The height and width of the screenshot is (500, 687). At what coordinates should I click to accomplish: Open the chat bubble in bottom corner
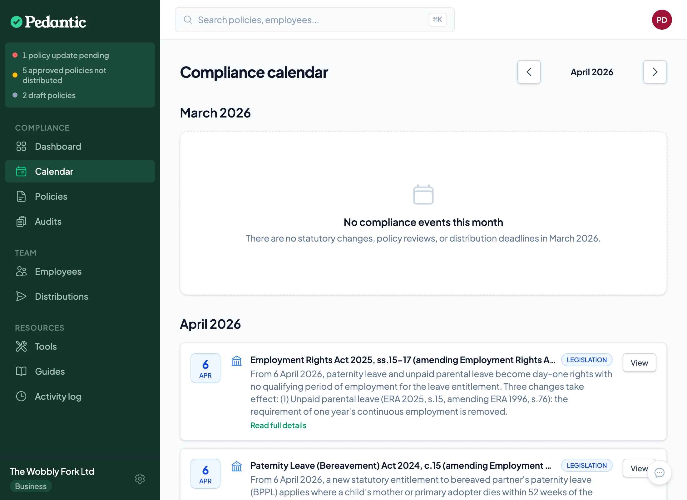(659, 472)
